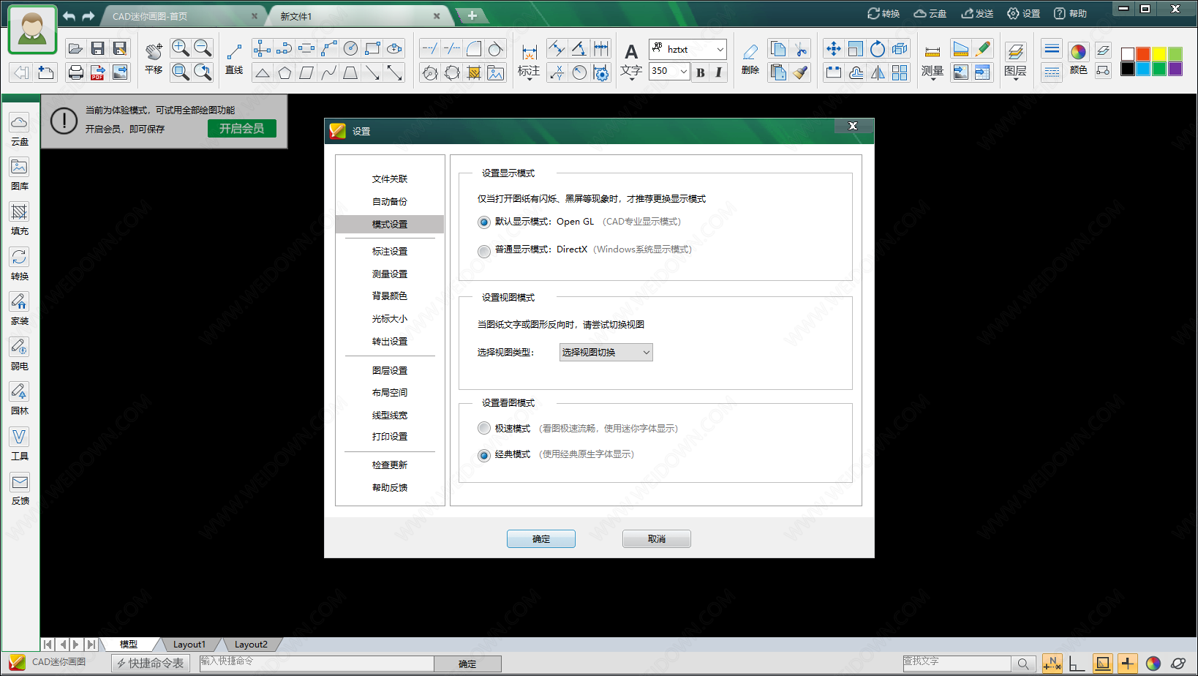Image resolution: width=1198 pixels, height=676 pixels.
Task: Open the convert (转换) sidebar icon
Action: (x=20, y=264)
